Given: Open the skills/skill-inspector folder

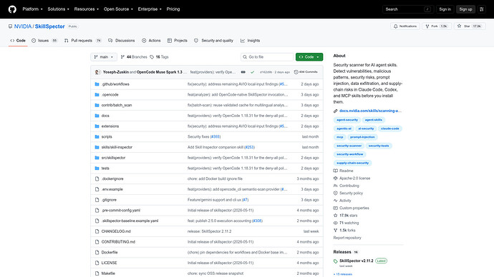Looking at the screenshot, I should pos(117,147).
